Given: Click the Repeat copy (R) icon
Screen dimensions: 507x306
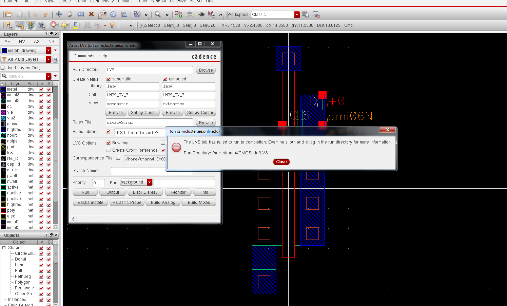Looking at the screenshot, I should [102, 14].
